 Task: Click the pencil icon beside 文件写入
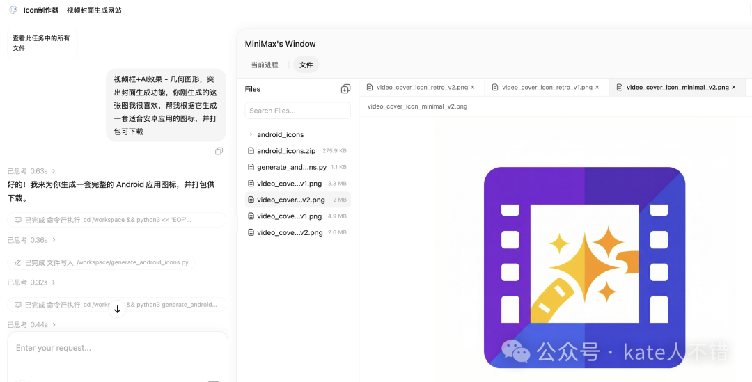[17, 262]
